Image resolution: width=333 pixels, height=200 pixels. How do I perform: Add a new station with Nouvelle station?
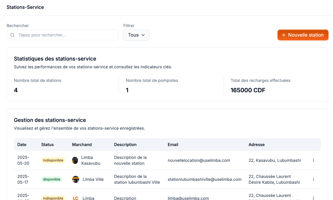[x=303, y=35]
